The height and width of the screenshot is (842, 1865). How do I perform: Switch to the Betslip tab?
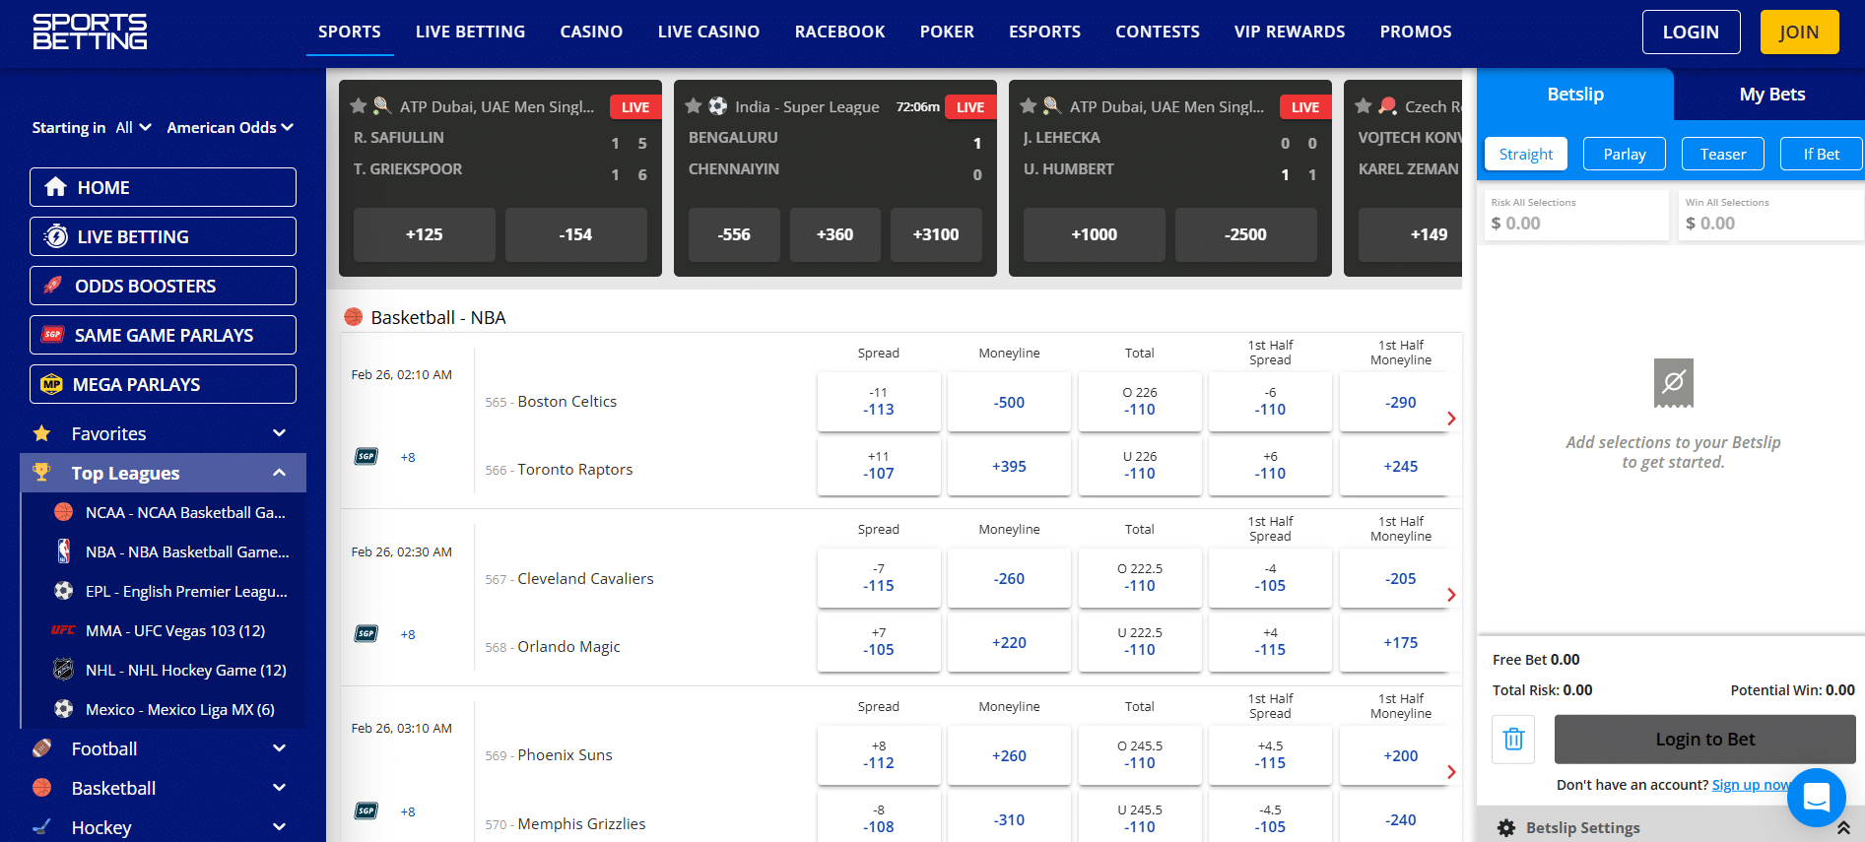(x=1575, y=95)
